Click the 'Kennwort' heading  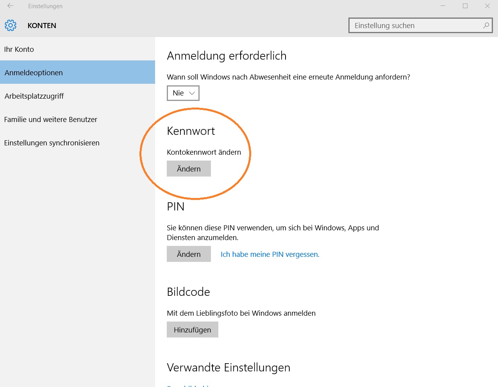191,131
